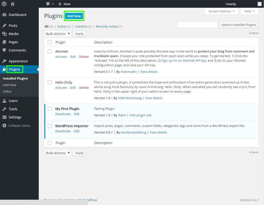The image size is (264, 205).
Task: Click the WordPress logo icon in admin bar
Action: pos(4,4)
